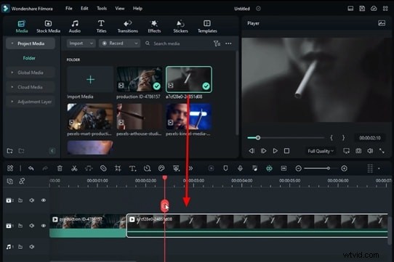This screenshot has width=394, height=262.
Task: Collapse the media sidebar panel arrow
Action: 52,151
